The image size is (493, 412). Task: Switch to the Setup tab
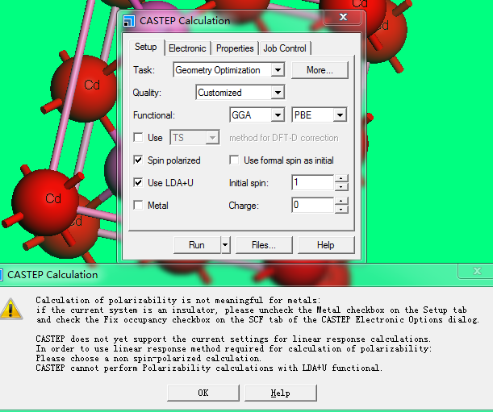tap(145, 47)
